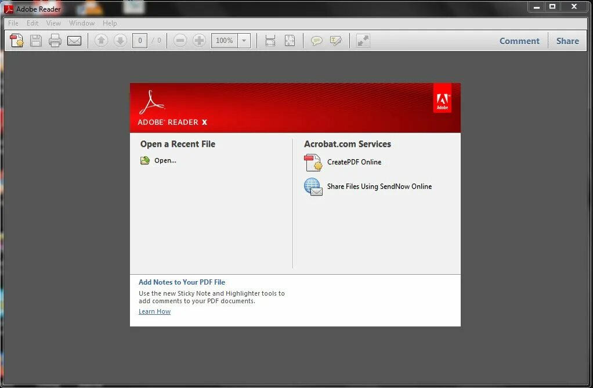
Task: Click the CreatePDF Online document icon
Action: pyautogui.click(x=313, y=163)
